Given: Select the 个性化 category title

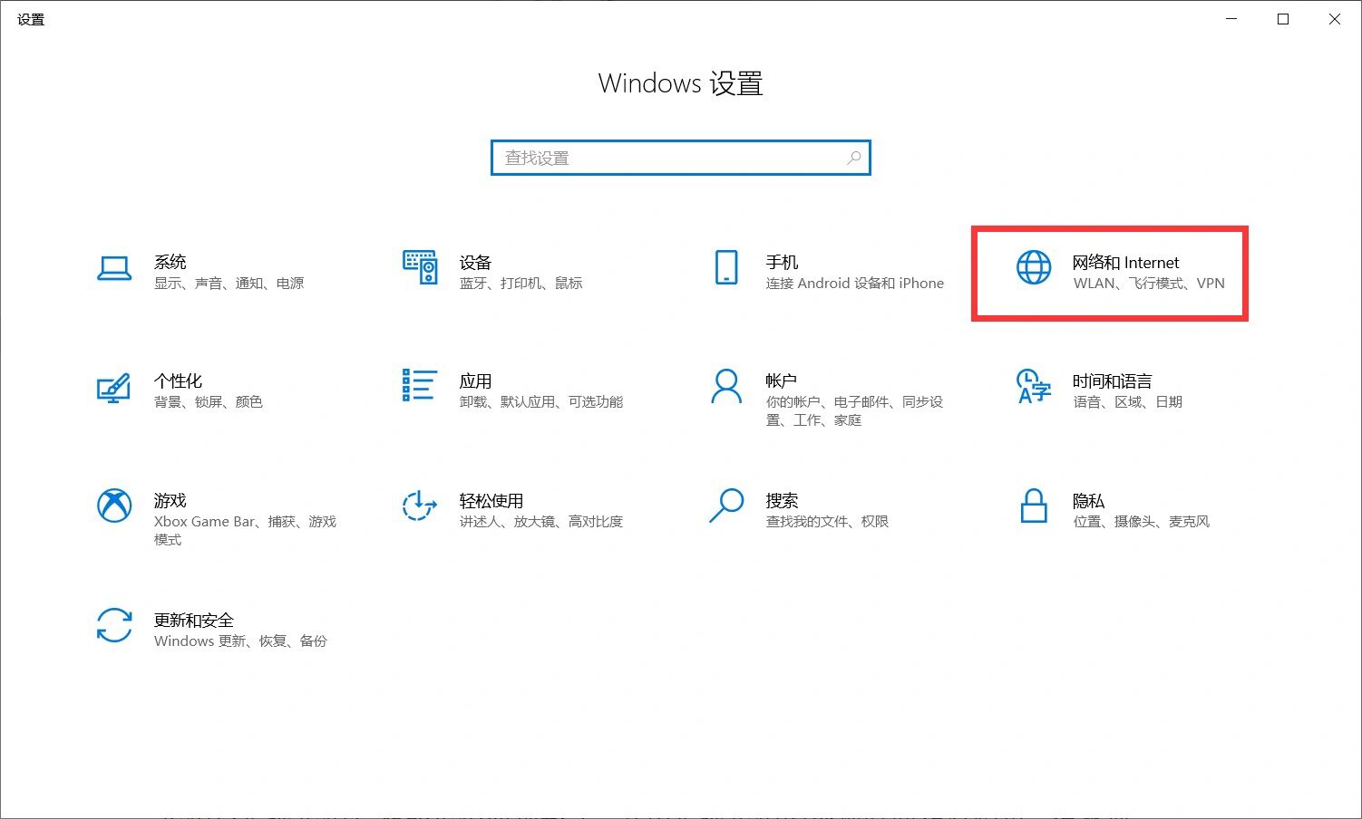Looking at the screenshot, I should coord(178,381).
